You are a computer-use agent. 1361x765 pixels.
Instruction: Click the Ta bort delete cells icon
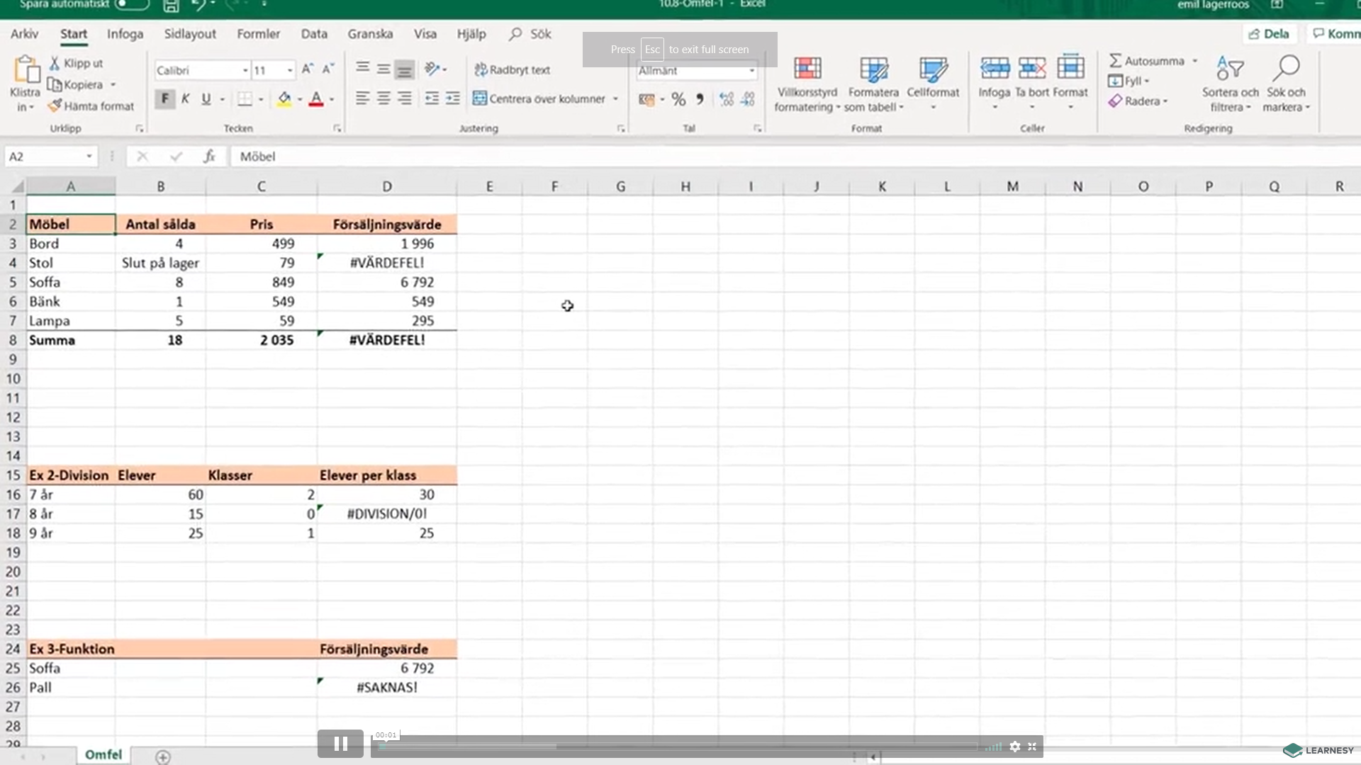point(1032,69)
